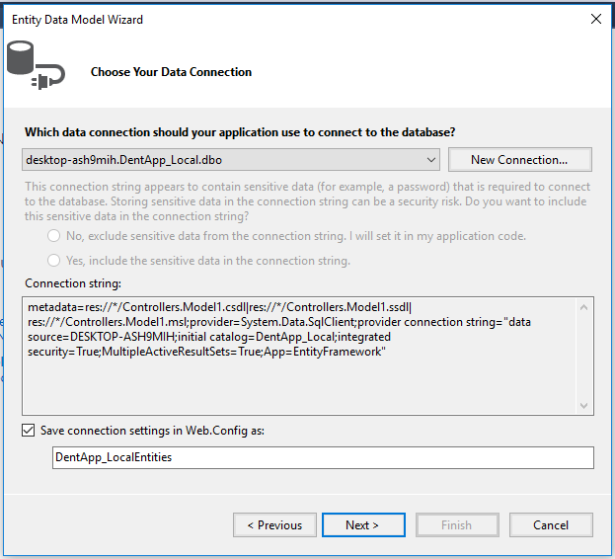This screenshot has height=559, width=615.
Task: Proceed with the Next button
Action: click(362, 525)
